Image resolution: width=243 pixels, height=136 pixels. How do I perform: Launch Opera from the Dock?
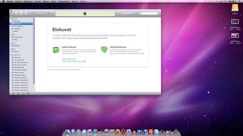123,132
